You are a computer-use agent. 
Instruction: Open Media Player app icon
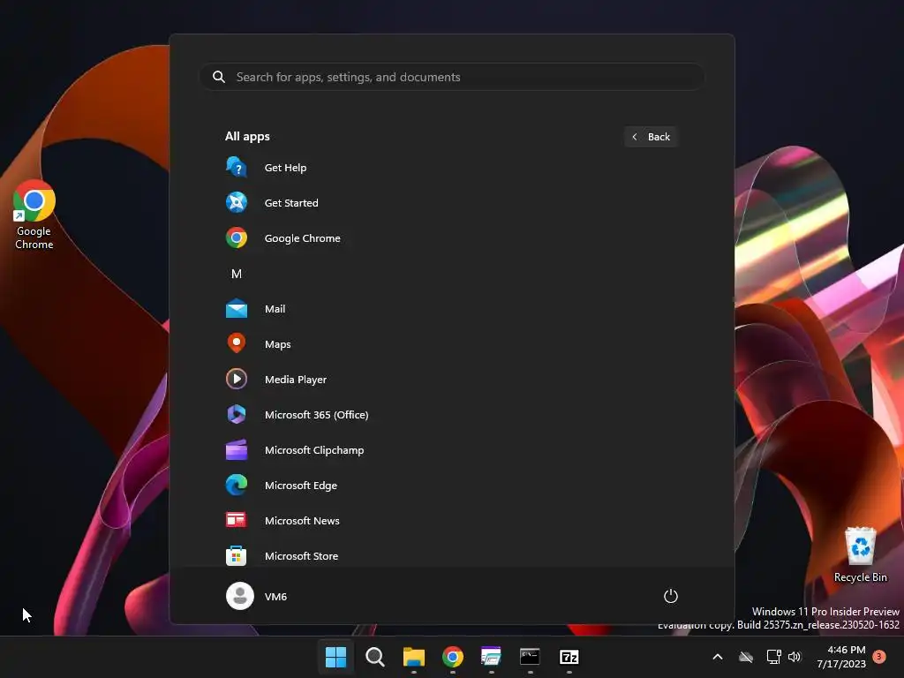coord(237,380)
